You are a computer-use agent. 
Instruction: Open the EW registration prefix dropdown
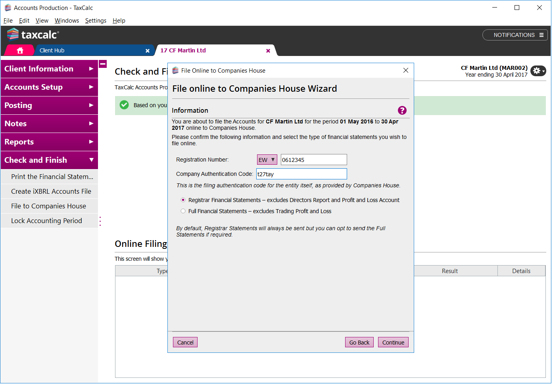pyautogui.click(x=267, y=160)
